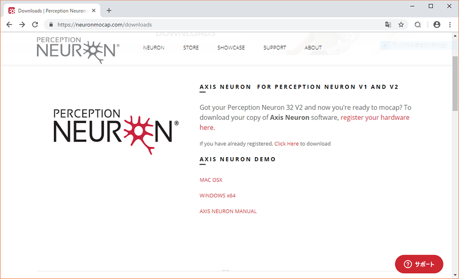459x279 pixels.
Task: Open the AXIS NEURON MANUAL link
Action: pos(228,211)
